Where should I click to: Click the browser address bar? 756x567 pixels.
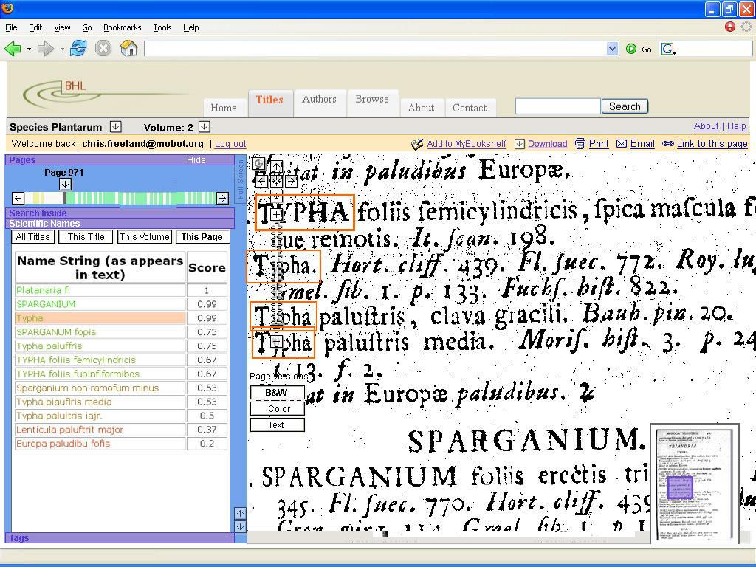click(375, 49)
